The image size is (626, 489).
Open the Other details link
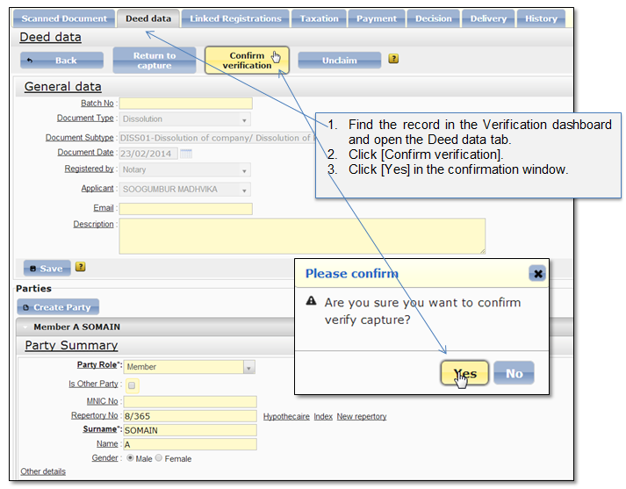click(x=43, y=471)
